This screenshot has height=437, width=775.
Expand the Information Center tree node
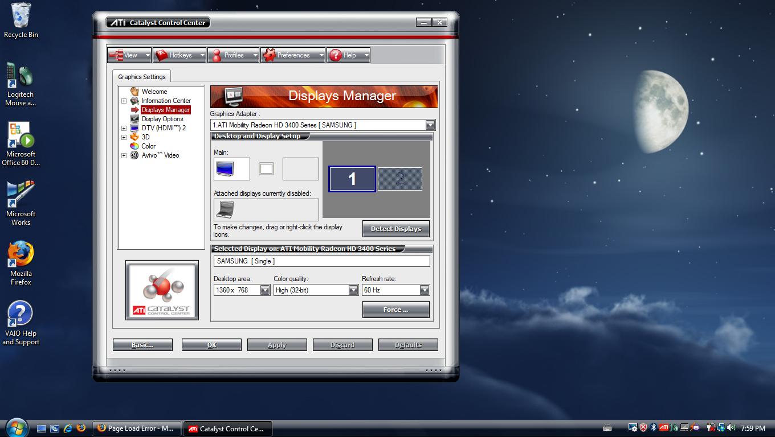124,101
